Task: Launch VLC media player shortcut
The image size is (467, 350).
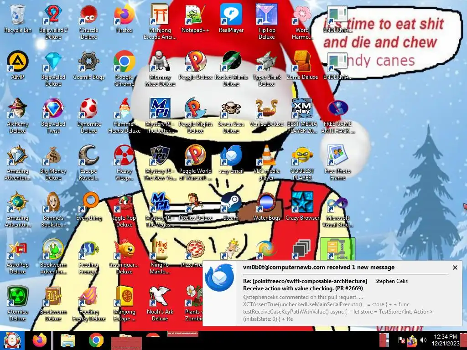Action: click(266, 163)
